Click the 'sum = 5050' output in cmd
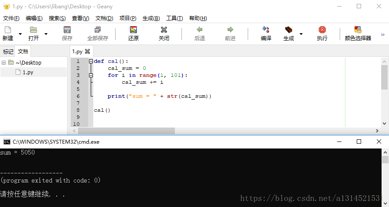 tap(17, 152)
